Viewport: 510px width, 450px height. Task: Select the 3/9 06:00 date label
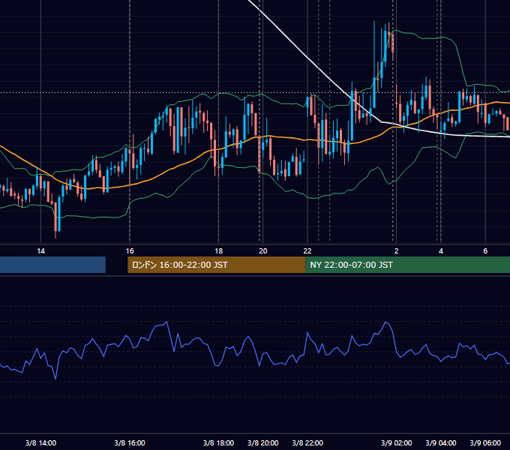[x=485, y=442]
